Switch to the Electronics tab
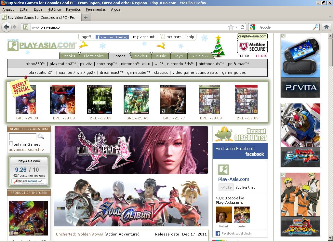The image size is (333, 242). [x=94, y=56]
